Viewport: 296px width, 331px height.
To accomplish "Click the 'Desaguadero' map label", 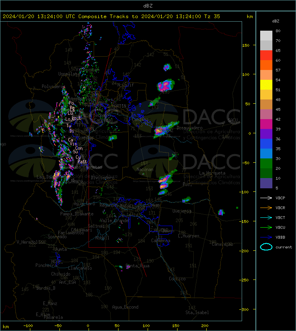I will [189, 128].
